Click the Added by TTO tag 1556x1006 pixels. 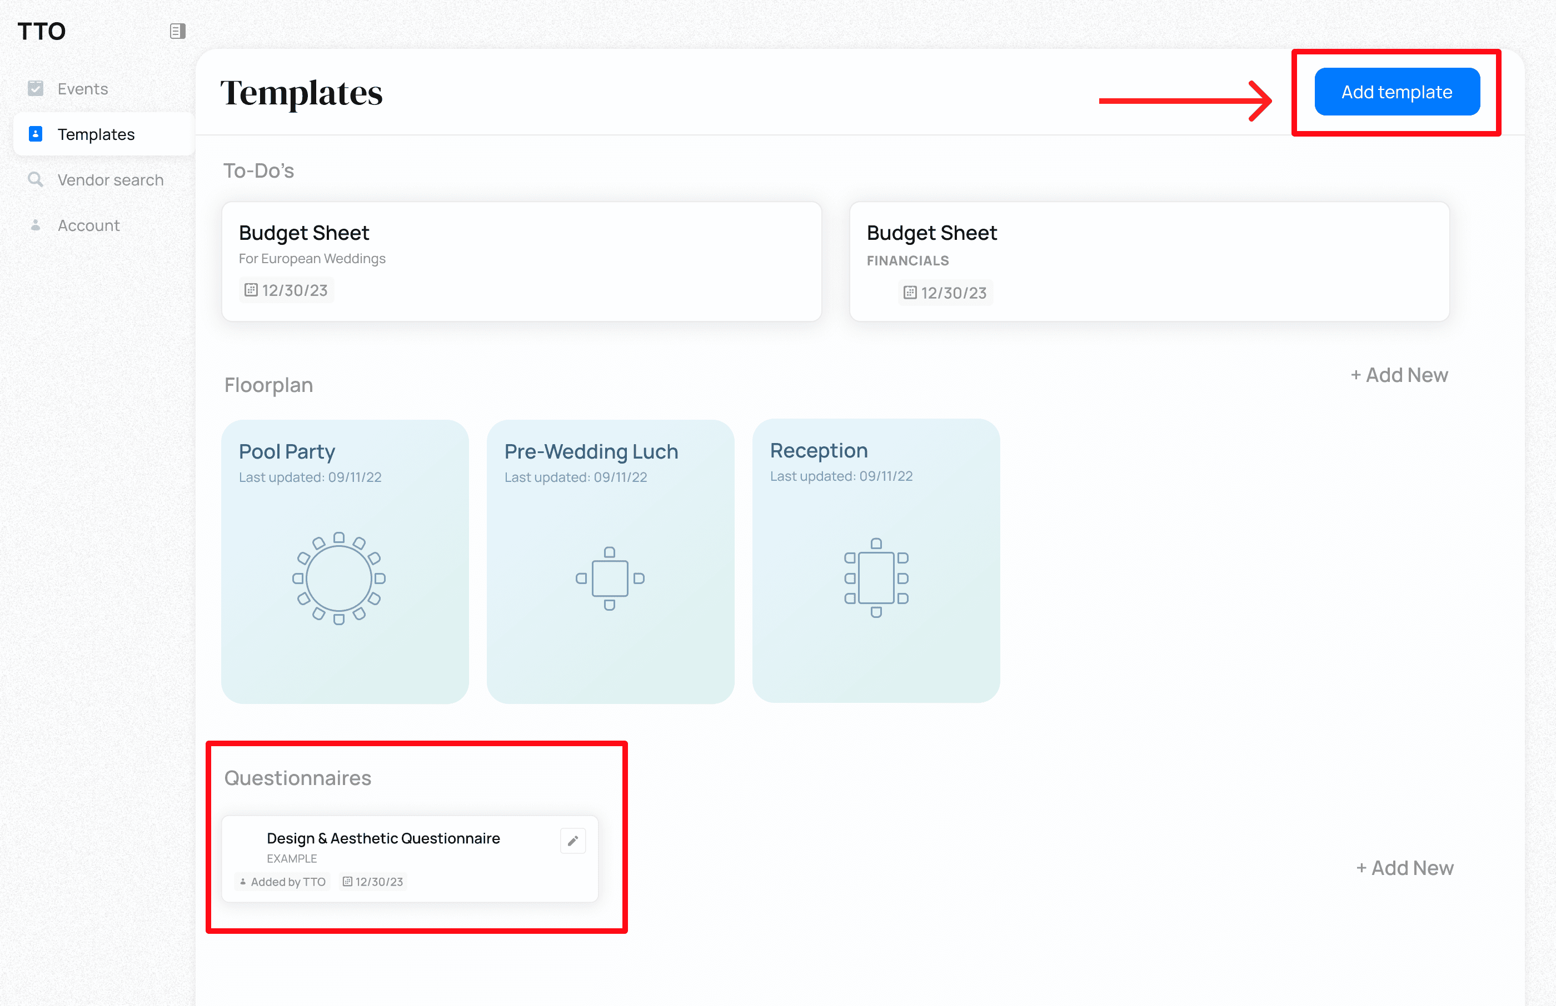(x=282, y=881)
